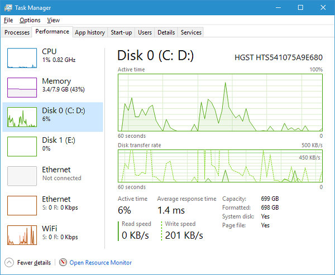335x275 pixels.
Task: Select the Disk 1 (E:) mini graph
Action: [x=22, y=147]
